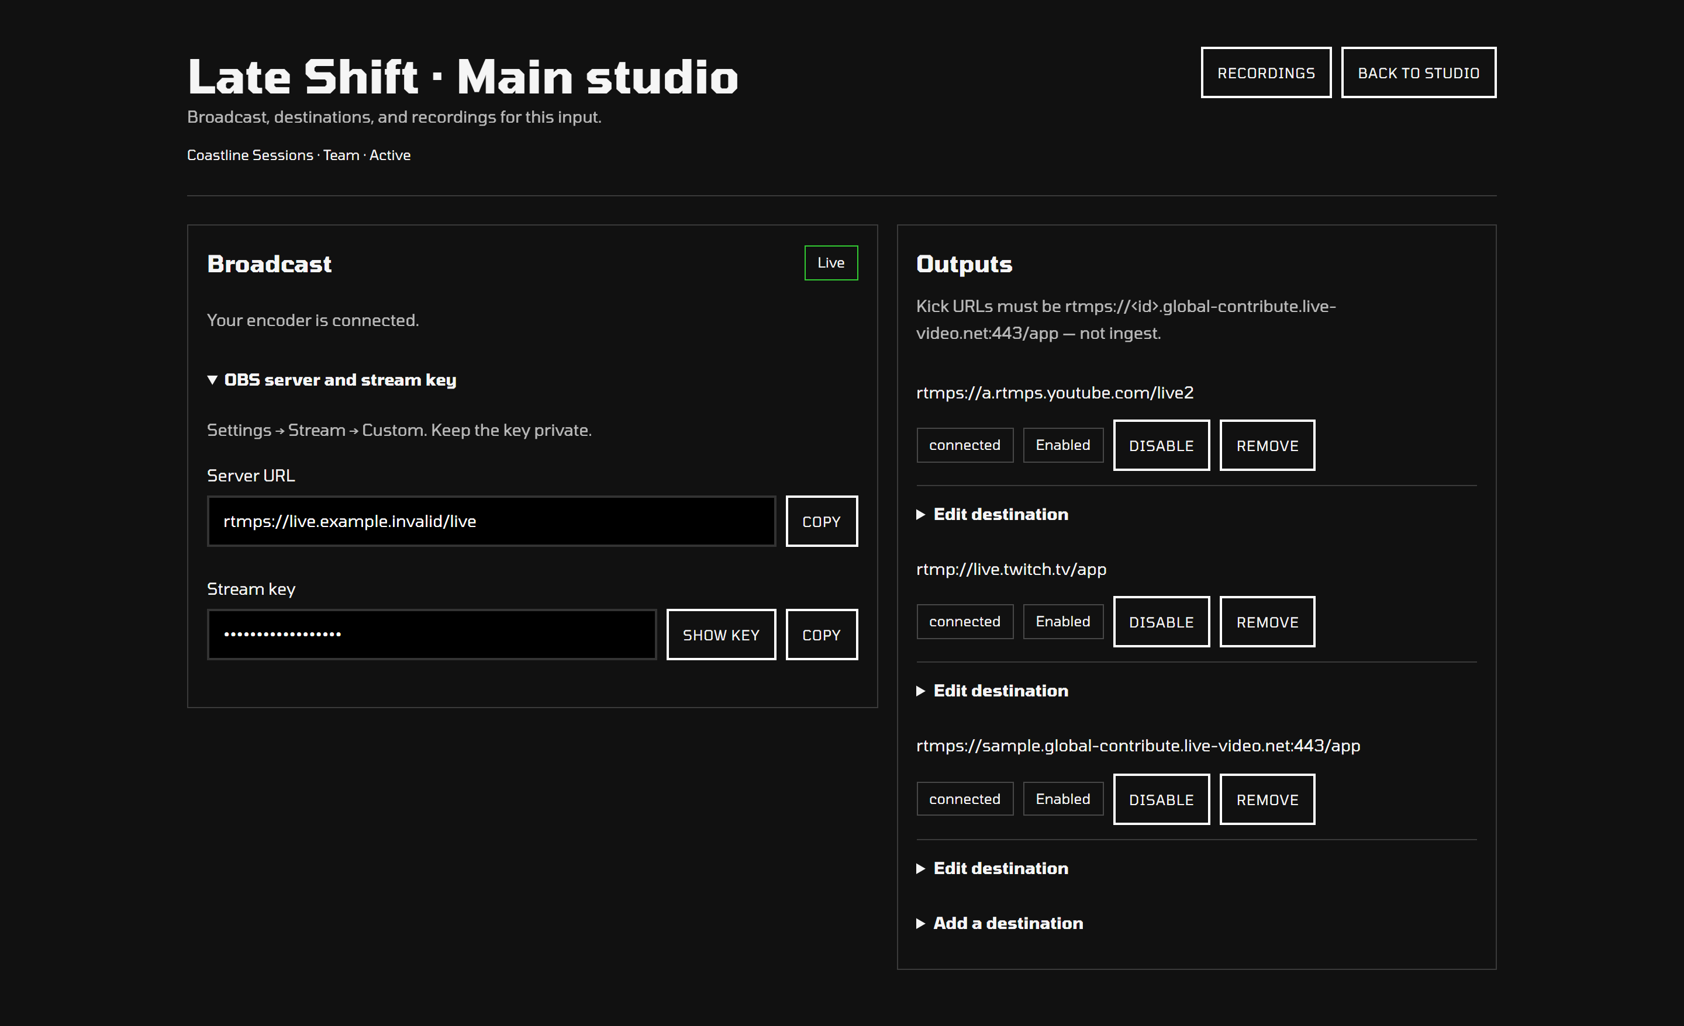Disable the YouTube rtmps output
The width and height of the screenshot is (1684, 1026).
point(1161,445)
